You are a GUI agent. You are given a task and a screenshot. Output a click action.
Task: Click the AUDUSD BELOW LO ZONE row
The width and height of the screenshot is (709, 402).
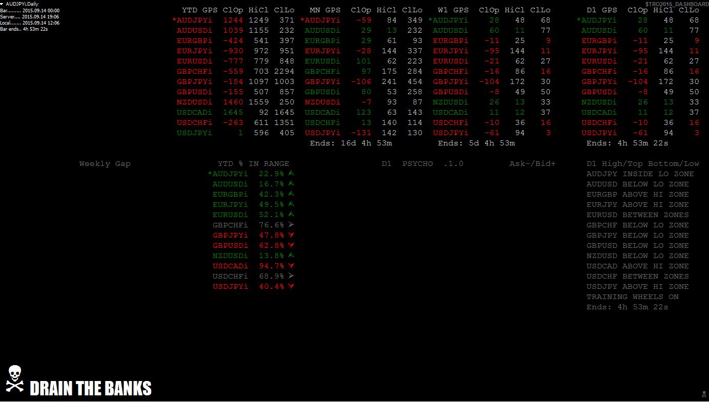coord(638,184)
